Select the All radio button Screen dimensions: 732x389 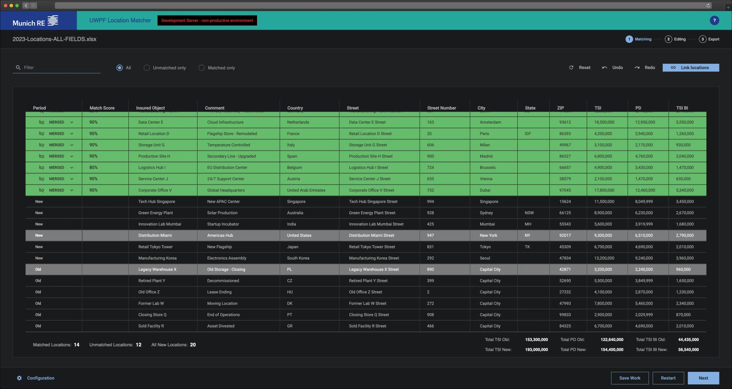tap(119, 68)
